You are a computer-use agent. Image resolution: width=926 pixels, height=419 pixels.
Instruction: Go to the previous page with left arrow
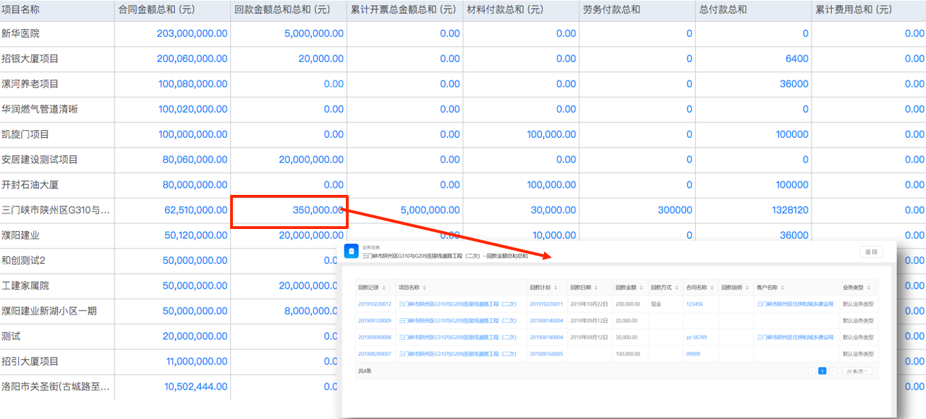[812, 371]
